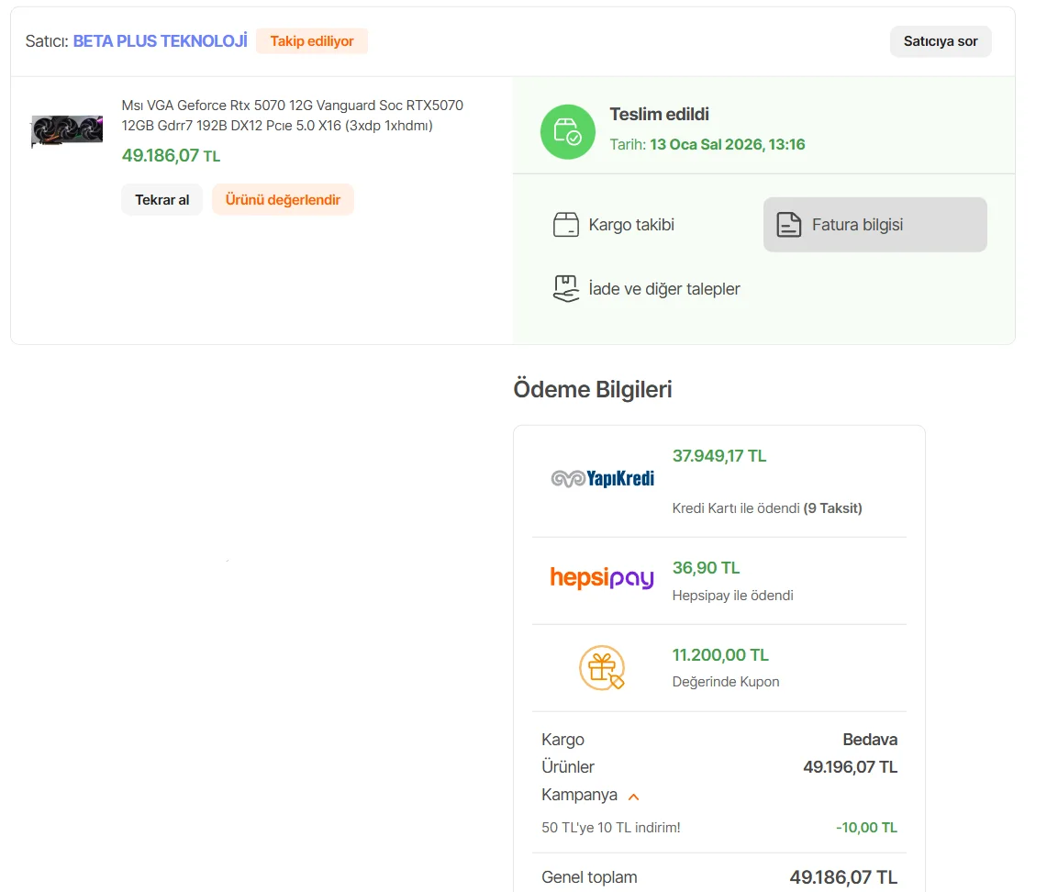Open the Msı VGA Geforce Rtx 5070 product title

tap(292, 116)
